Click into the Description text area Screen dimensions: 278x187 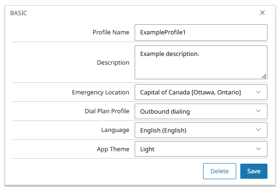click(x=201, y=62)
